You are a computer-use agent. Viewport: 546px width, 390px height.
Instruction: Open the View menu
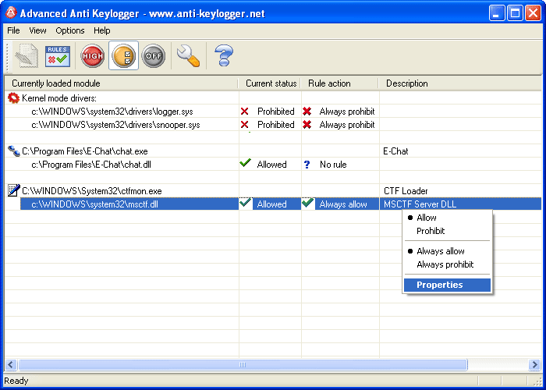click(37, 30)
